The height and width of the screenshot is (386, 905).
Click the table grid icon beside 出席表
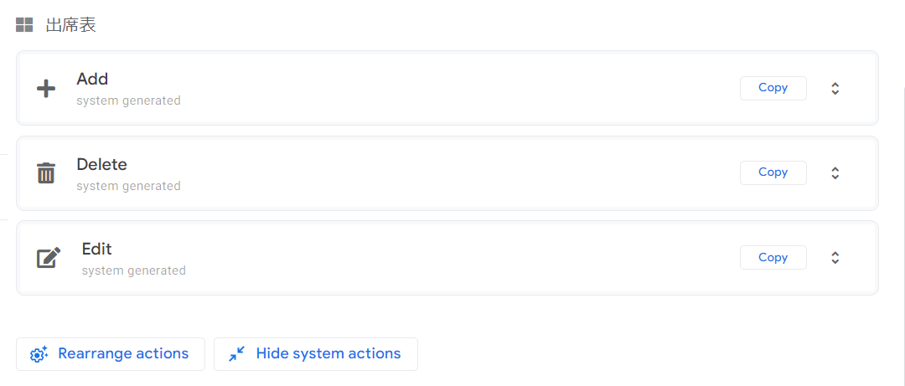[24, 25]
